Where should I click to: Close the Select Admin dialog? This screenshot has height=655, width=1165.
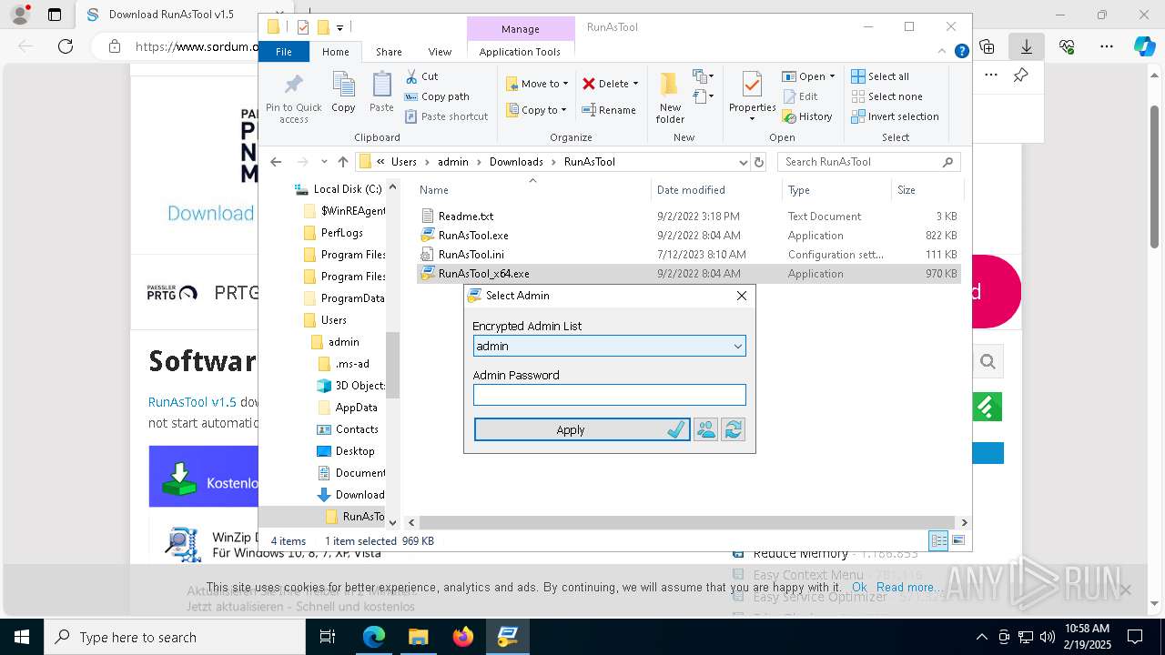[x=742, y=296]
